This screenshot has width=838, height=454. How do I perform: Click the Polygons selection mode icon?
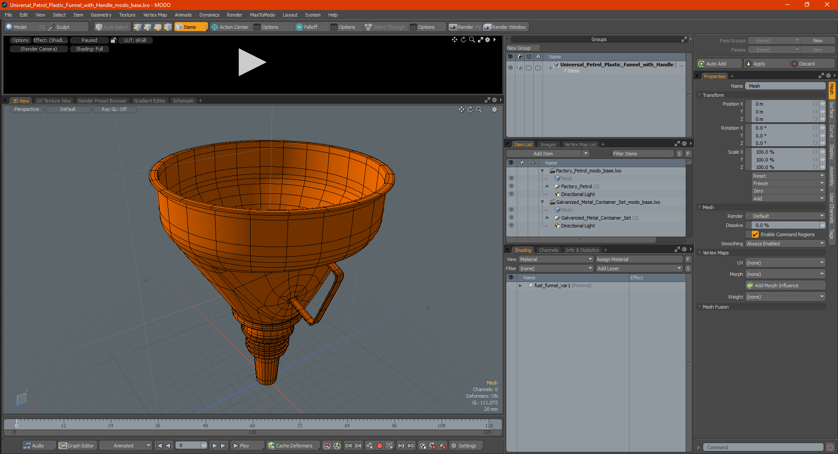(158, 27)
